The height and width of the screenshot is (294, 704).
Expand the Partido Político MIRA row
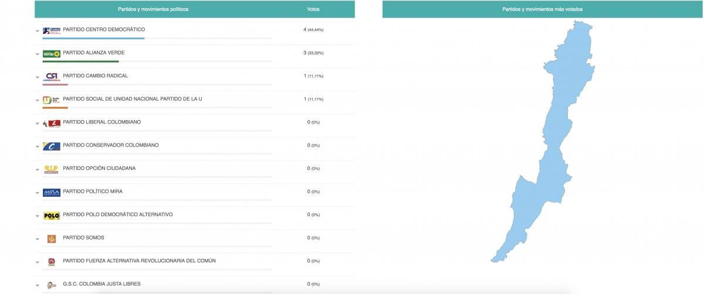click(38, 193)
